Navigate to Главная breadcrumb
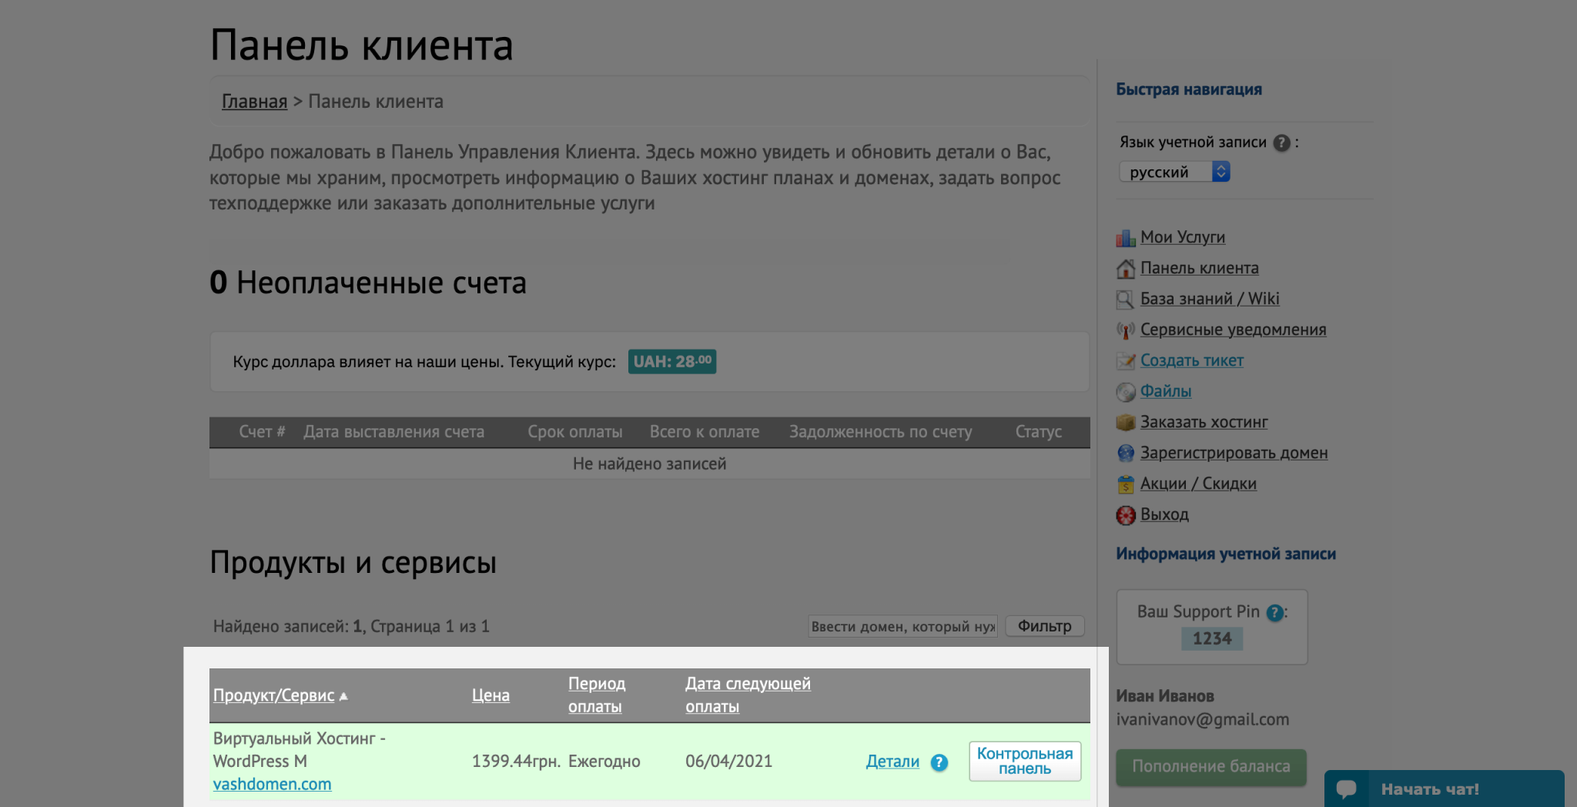1577x807 pixels. tap(253, 101)
